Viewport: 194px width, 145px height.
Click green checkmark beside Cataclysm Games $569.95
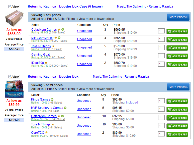(63, 29)
